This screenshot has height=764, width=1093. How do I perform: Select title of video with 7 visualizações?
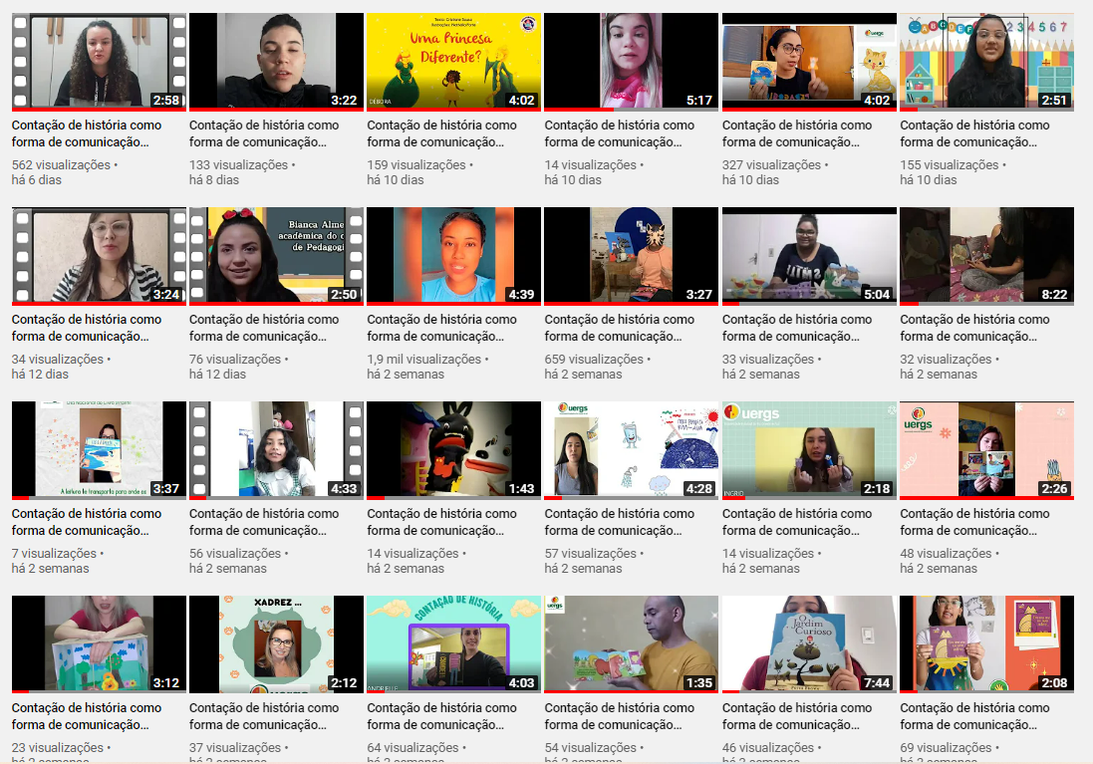tap(86, 522)
